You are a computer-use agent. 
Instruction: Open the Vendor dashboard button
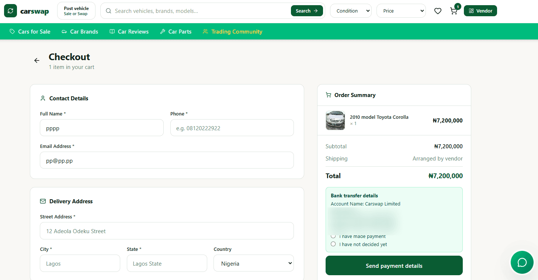[480, 11]
